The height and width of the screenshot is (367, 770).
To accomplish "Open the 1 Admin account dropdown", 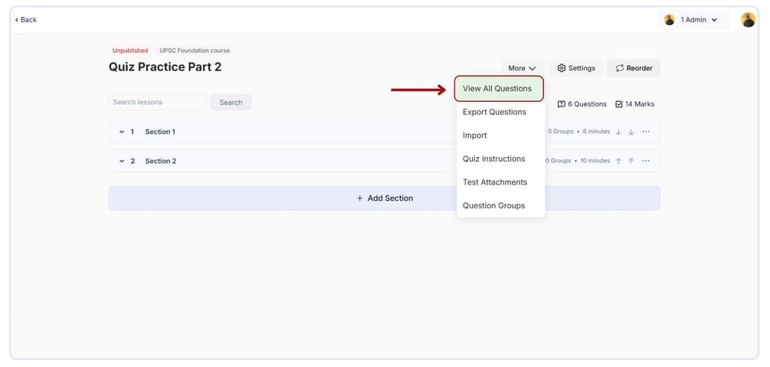I will point(693,20).
